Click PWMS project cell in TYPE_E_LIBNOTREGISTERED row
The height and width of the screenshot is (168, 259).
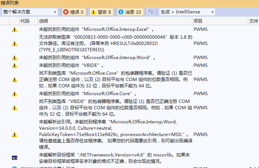coord(201,43)
